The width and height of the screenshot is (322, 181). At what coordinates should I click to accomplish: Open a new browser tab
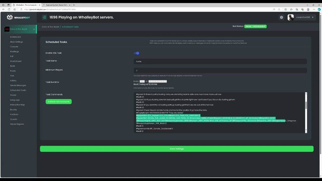tap(74, 5)
